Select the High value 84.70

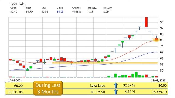(x=29, y=11)
